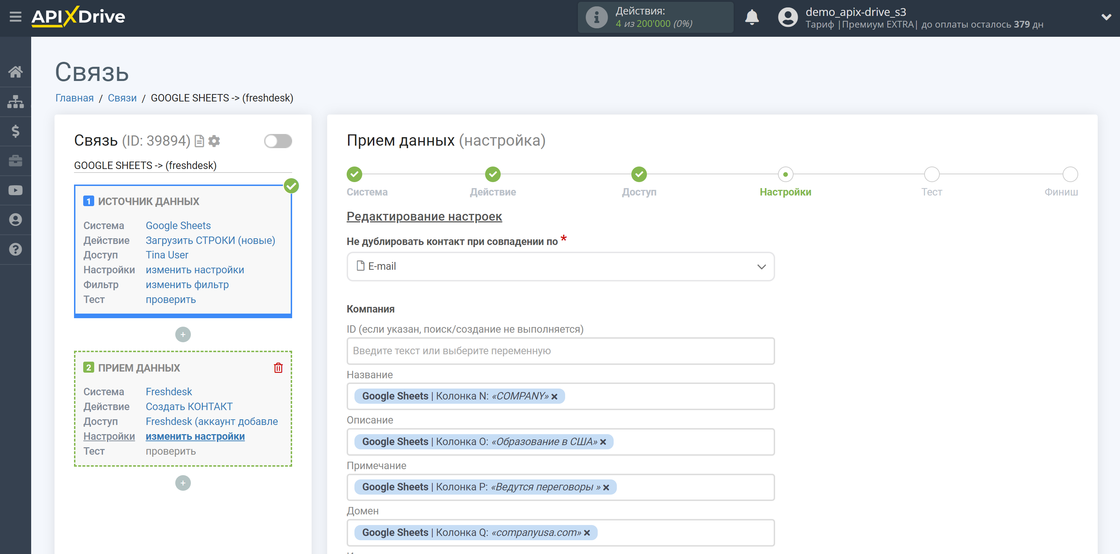Remove the «Образование в США» variable tag

(x=603, y=442)
